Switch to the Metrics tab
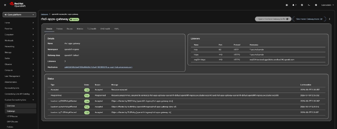337x129 pixels. (80, 29)
